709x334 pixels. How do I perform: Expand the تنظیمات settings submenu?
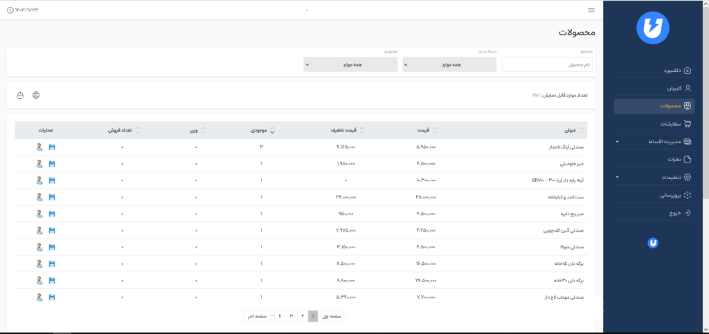click(x=654, y=177)
